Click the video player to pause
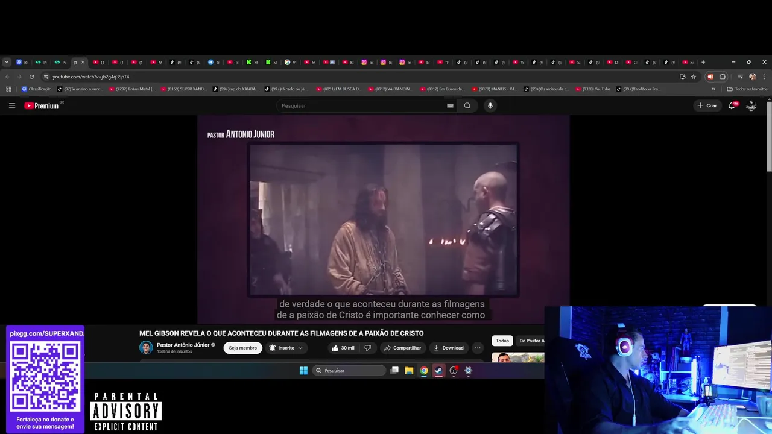The height and width of the screenshot is (434, 772). tap(383, 219)
